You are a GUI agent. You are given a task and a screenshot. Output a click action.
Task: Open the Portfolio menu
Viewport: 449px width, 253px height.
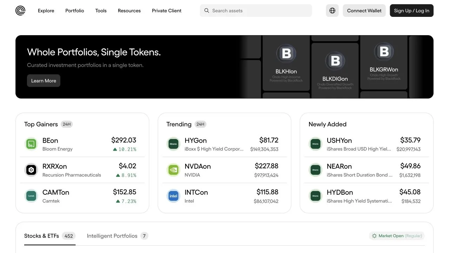point(75,11)
